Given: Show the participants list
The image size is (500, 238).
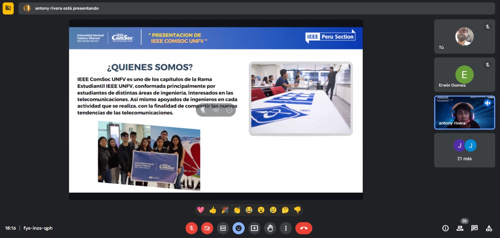Looking at the screenshot, I should tap(460, 228).
